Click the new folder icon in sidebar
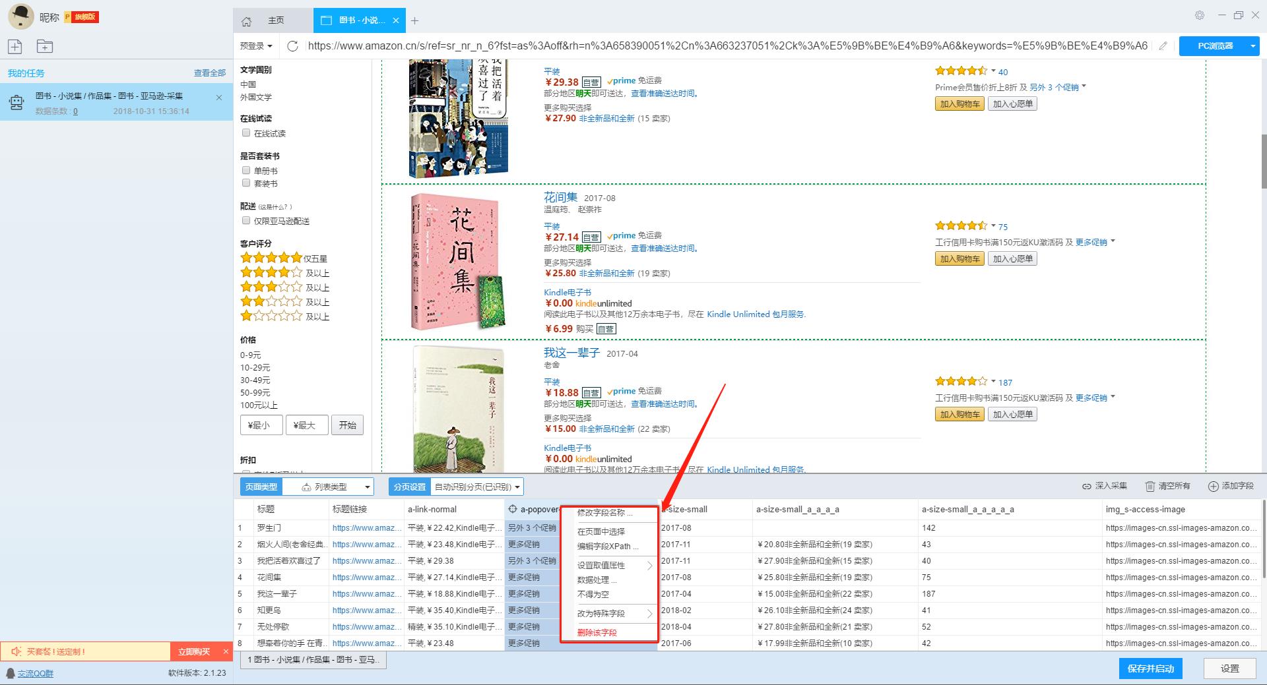 click(44, 46)
